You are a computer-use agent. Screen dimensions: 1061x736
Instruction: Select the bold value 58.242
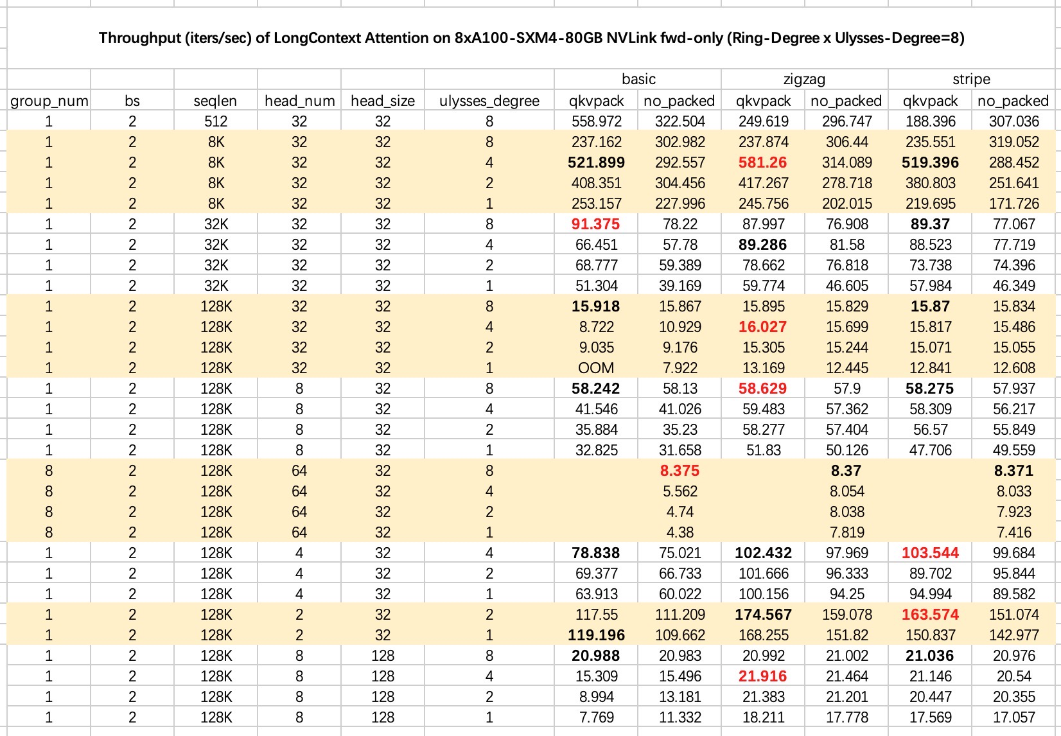coord(597,389)
